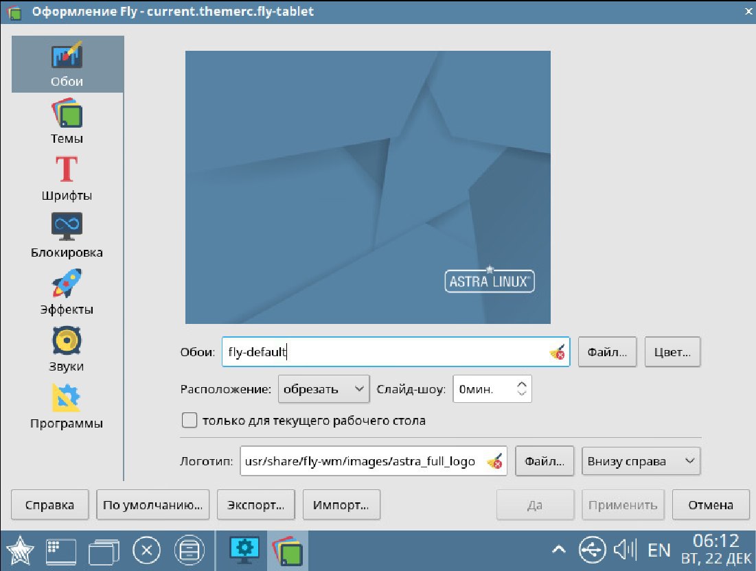Open the USB devices tray icon
This screenshot has height=571, width=756.
[592, 550]
